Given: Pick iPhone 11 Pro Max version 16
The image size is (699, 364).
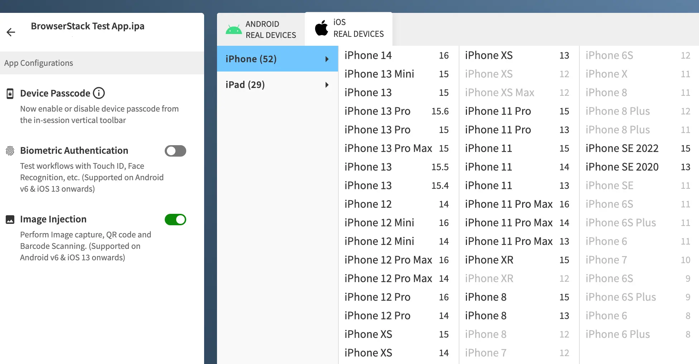Looking at the screenshot, I should 517,204.
